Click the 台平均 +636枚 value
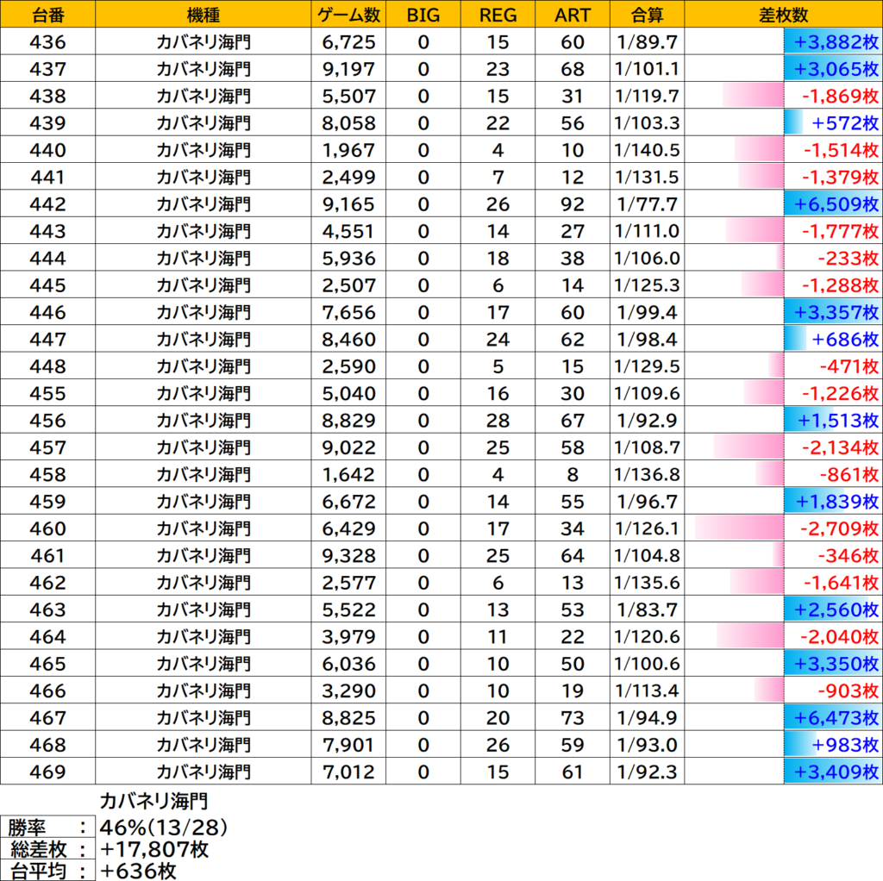This screenshot has height=881, width=883. [x=138, y=871]
